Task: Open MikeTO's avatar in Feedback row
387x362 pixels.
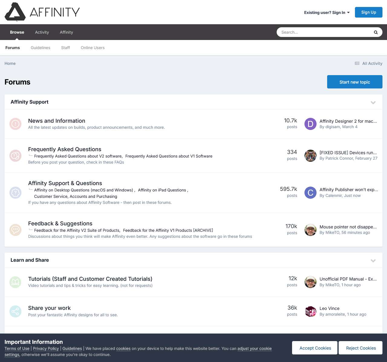Action: [311, 230]
